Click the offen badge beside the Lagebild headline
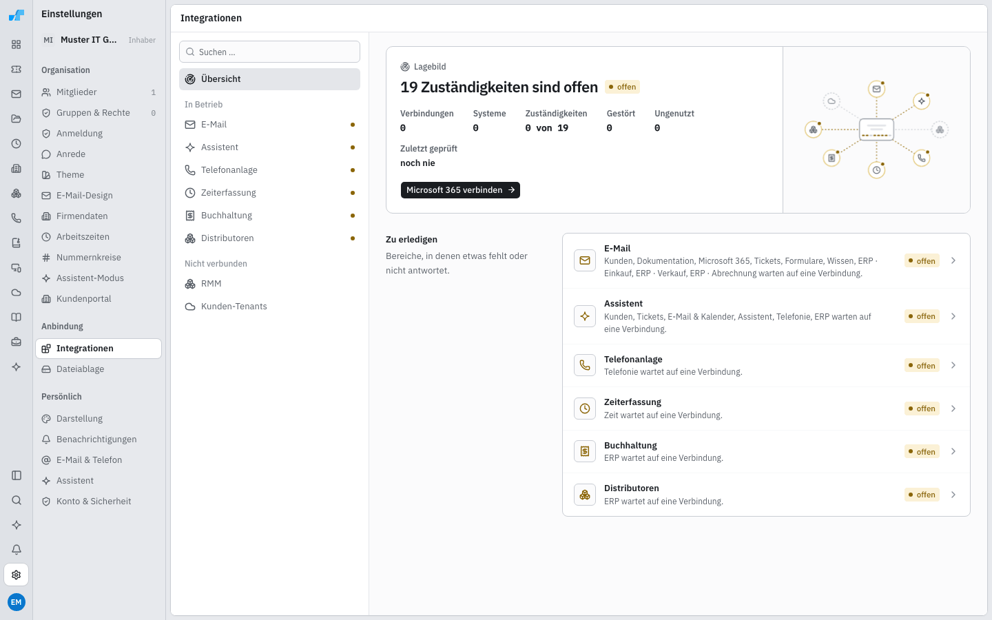 point(622,87)
